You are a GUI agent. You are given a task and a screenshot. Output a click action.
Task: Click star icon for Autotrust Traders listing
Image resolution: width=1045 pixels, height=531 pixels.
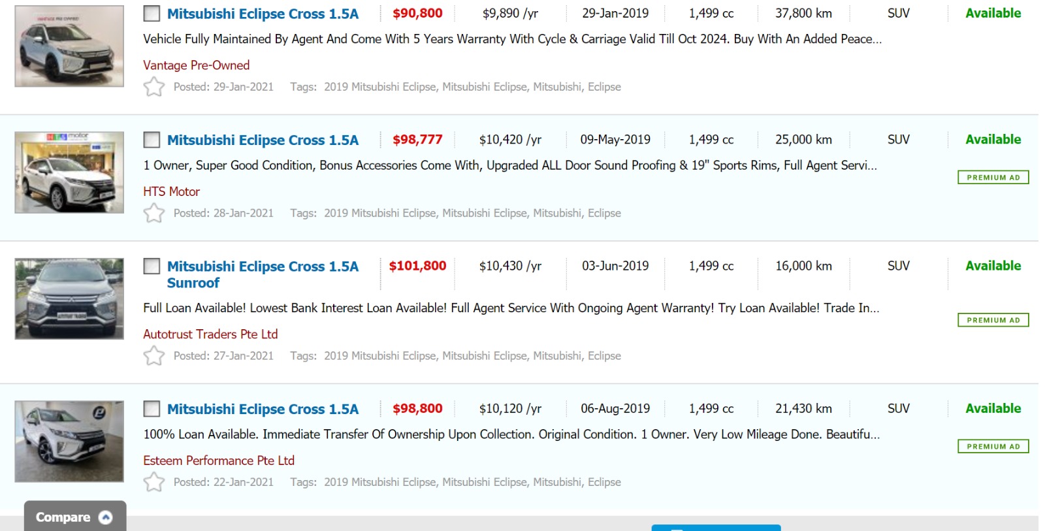154,356
